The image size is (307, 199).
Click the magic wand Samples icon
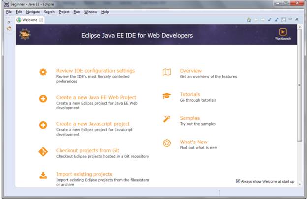pyautogui.click(x=167, y=119)
